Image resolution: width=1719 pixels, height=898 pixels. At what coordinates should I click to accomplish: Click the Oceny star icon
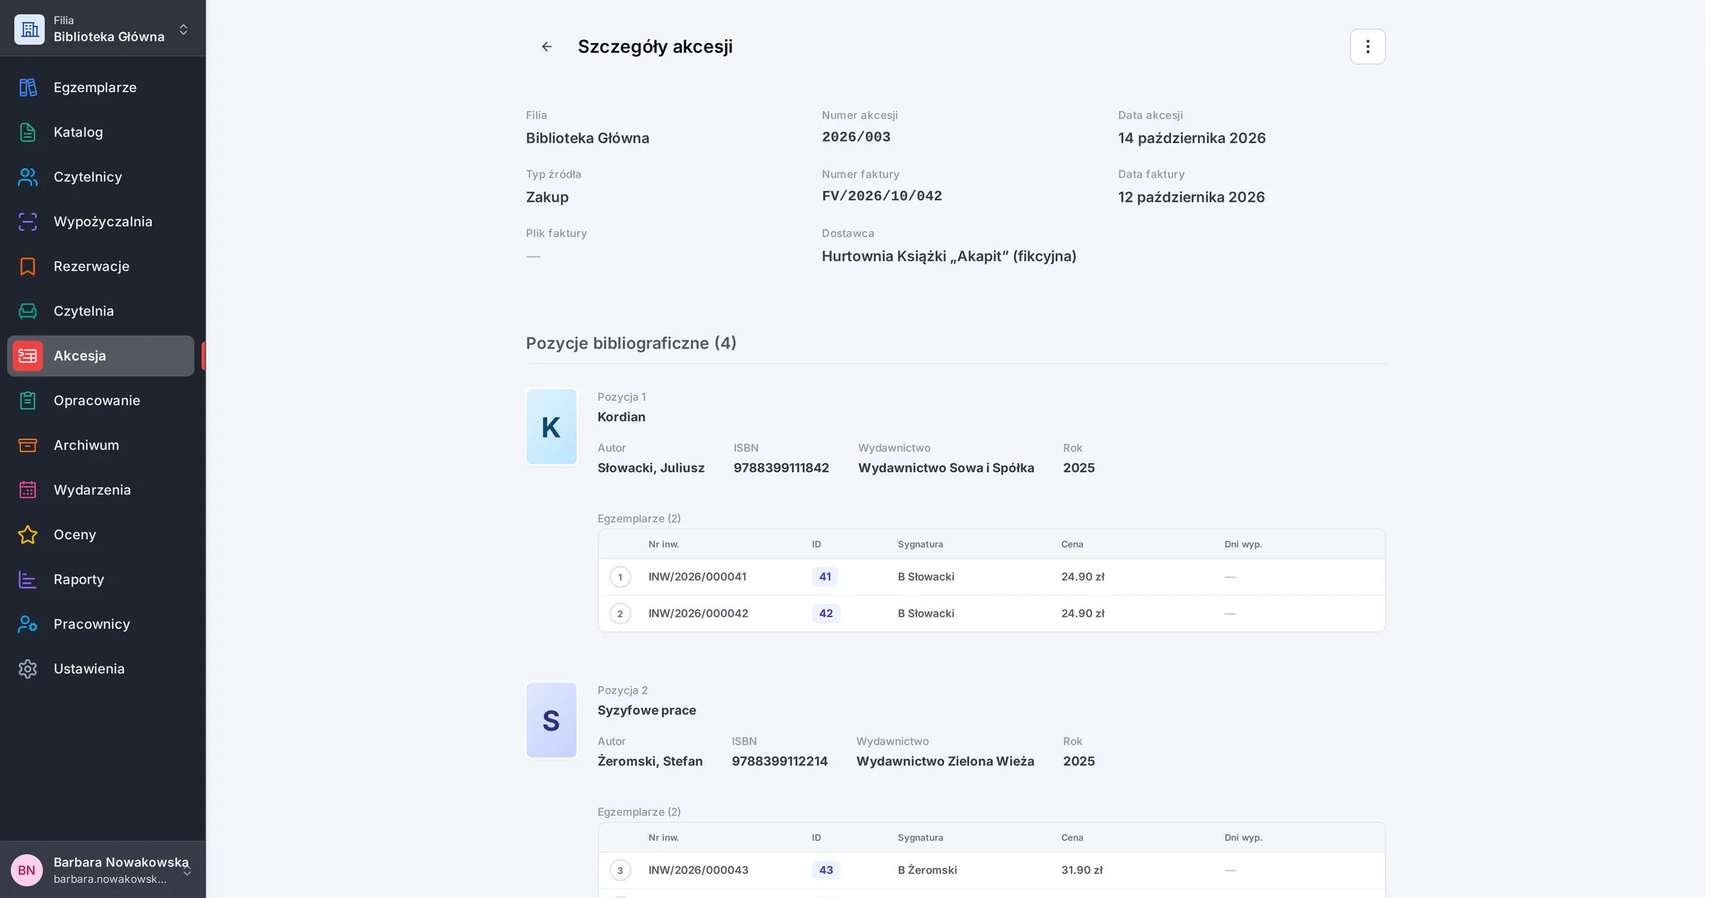coord(28,535)
